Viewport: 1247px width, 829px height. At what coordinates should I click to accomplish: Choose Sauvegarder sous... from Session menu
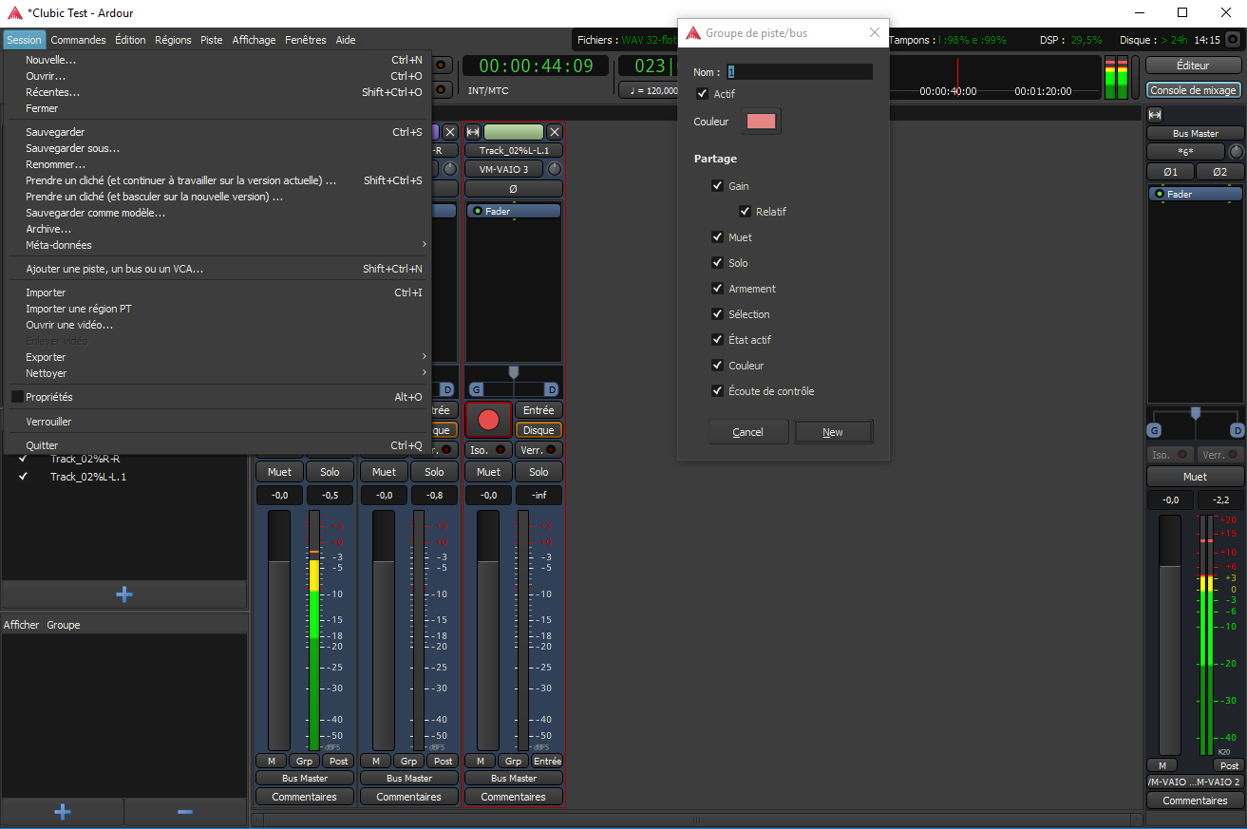[x=73, y=148]
